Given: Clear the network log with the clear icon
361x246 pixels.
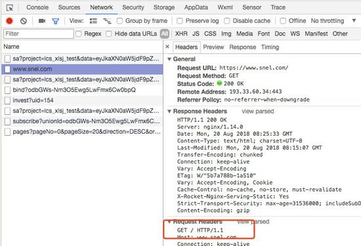Looking at the screenshot, I should pyautogui.click(x=24, y=21).
